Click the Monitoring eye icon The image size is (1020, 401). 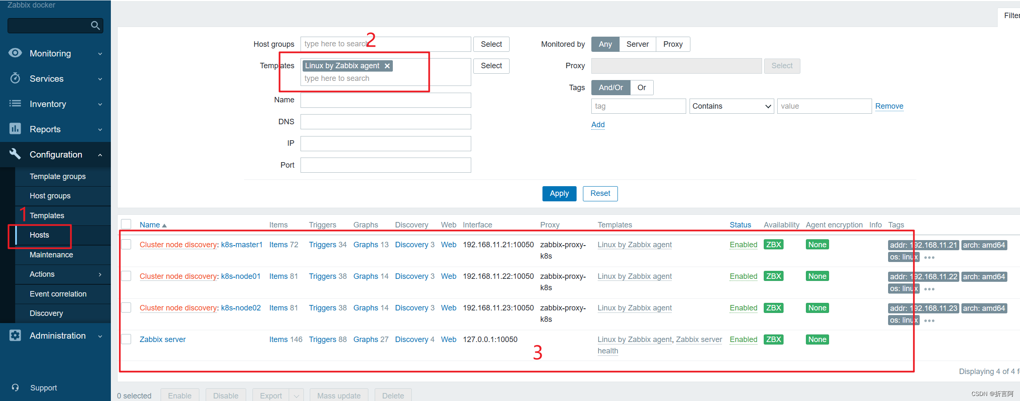15,53
